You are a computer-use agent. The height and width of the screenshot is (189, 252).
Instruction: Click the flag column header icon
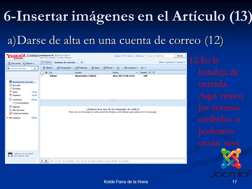click(154, 73)
